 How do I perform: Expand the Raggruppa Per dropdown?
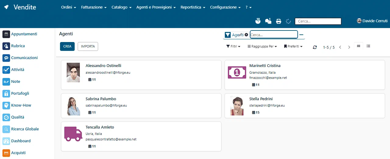[x=262, y=47]
